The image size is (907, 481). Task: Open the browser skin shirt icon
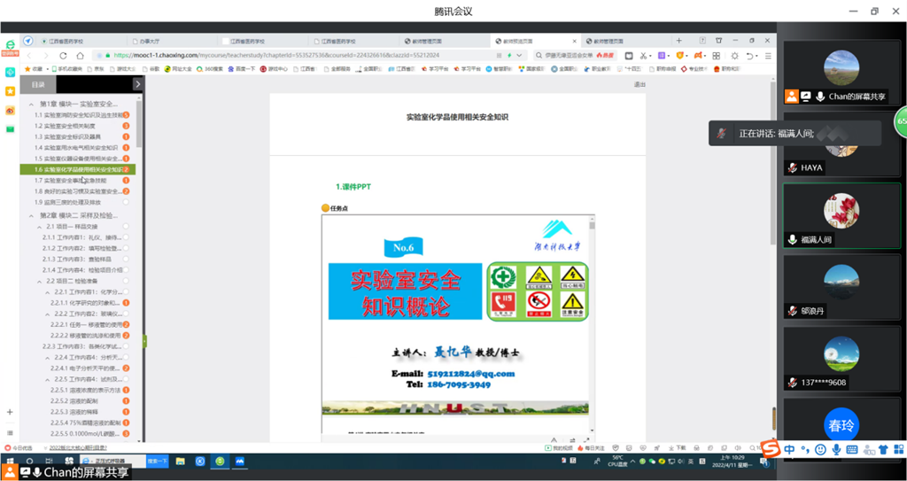[x=718, y=41]
